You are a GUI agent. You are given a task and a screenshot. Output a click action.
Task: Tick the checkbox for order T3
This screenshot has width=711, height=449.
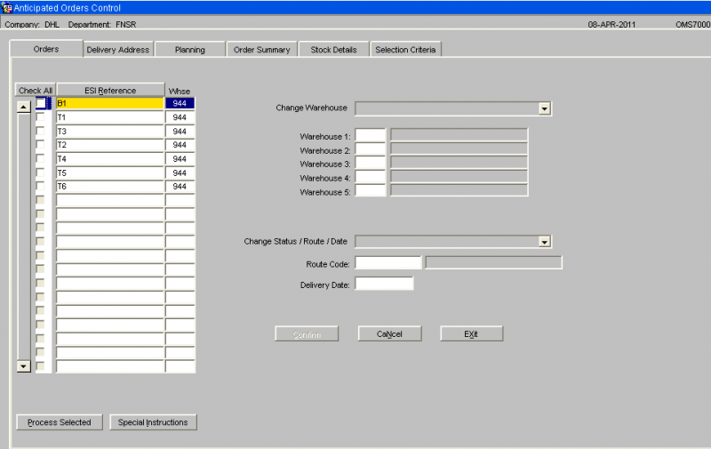point(41,131)
